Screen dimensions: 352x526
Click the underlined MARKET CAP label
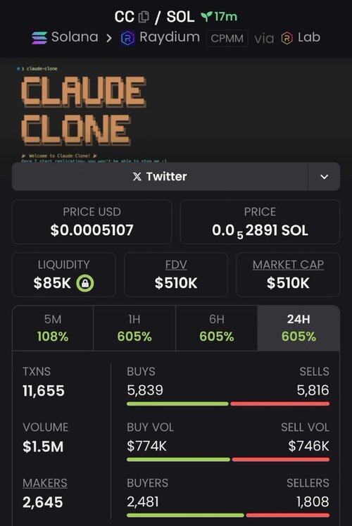[x=289, y=265]
